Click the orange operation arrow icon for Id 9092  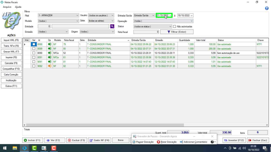(49, 66)
